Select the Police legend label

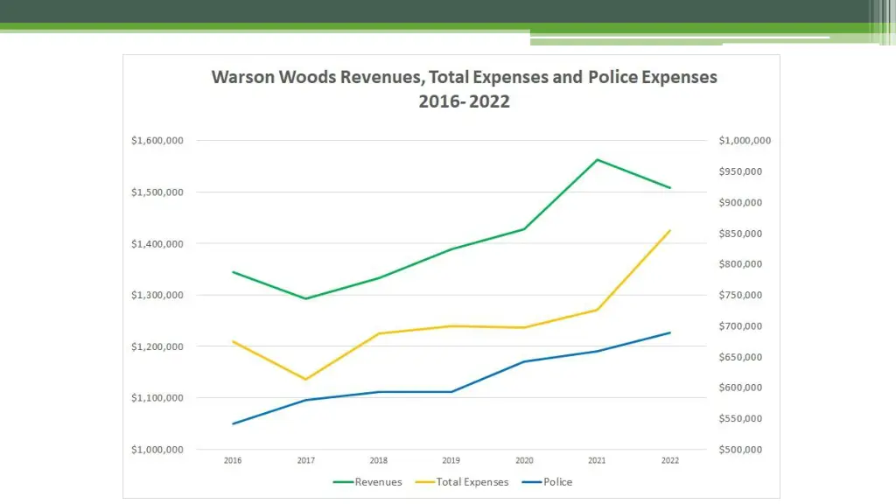[x=557, y=482]
